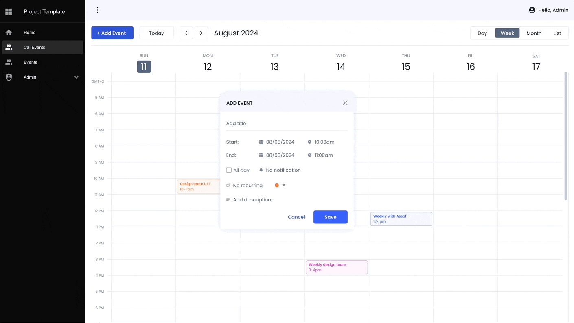574x323 pixels.
Task: Click the description lines icon
Action: click(x=228, y=200)
